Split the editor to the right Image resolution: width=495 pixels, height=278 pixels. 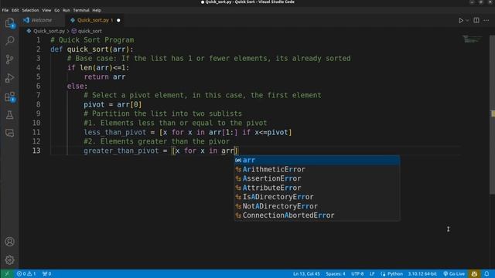coord(476,20)
